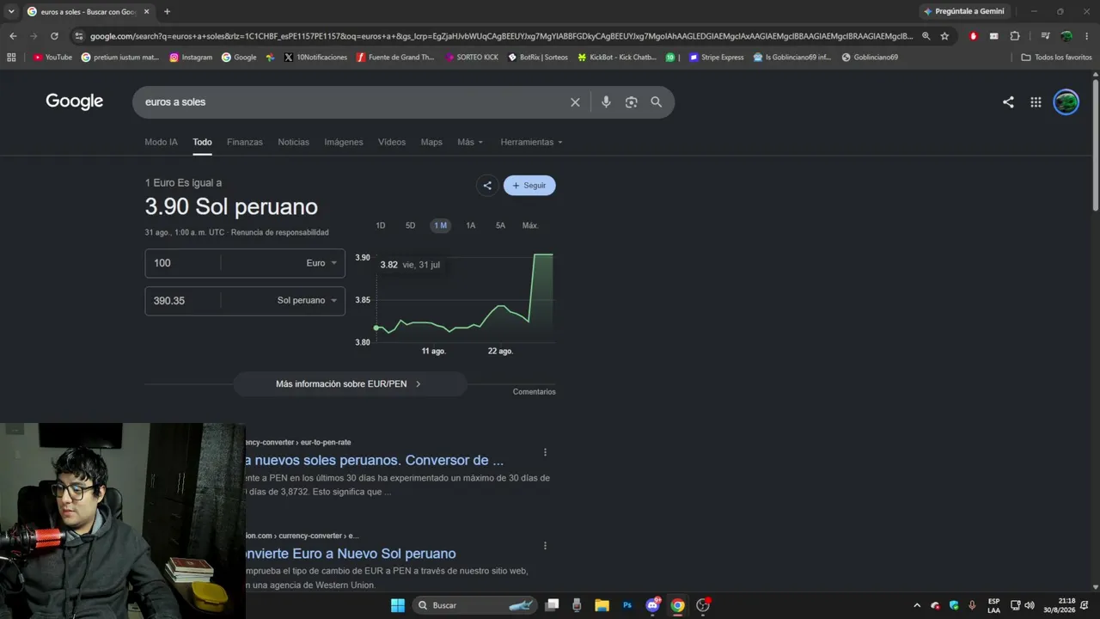Expand the Más search filters menu
The height and width of the screenshot is (619, 1100).
[x=470, y=142]
